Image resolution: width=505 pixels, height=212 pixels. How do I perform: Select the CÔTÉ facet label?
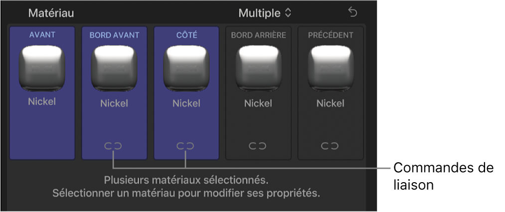point(186,35)
